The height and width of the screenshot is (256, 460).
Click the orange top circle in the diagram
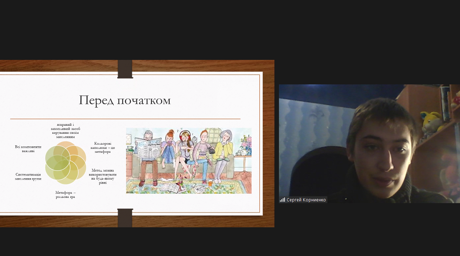point(66,147)
